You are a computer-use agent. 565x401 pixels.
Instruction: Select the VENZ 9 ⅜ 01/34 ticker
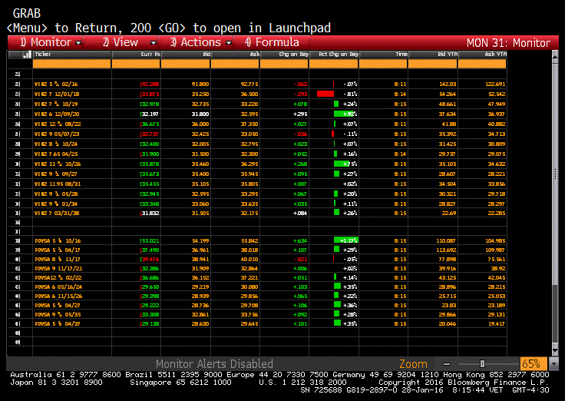pos(56,204)
